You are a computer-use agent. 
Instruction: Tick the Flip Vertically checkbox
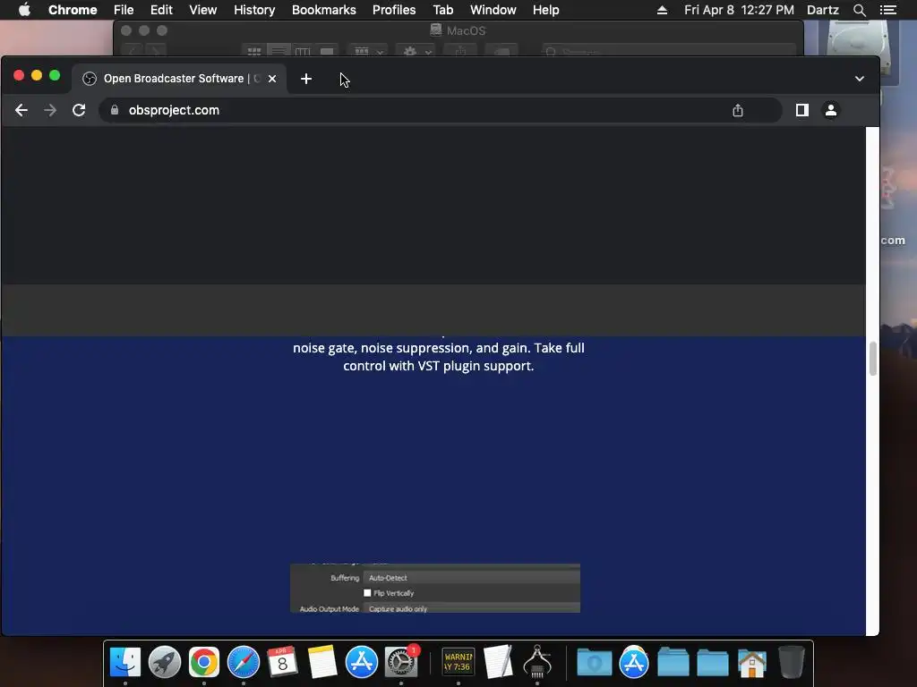367,593
